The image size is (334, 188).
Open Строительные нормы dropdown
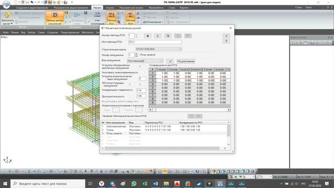point(159,49)
